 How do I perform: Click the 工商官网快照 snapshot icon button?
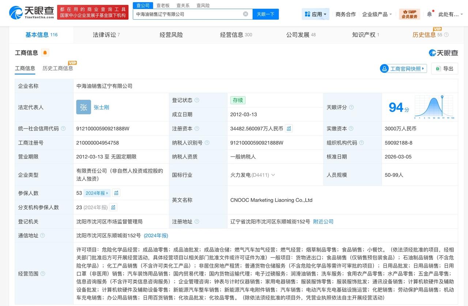[x=403, y=68]
